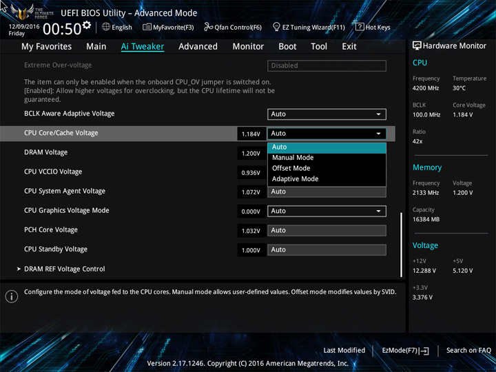Viewport: 496px width, 372px height.
Task: Open Hot Keys question mark icon
Action: (360, 27)
